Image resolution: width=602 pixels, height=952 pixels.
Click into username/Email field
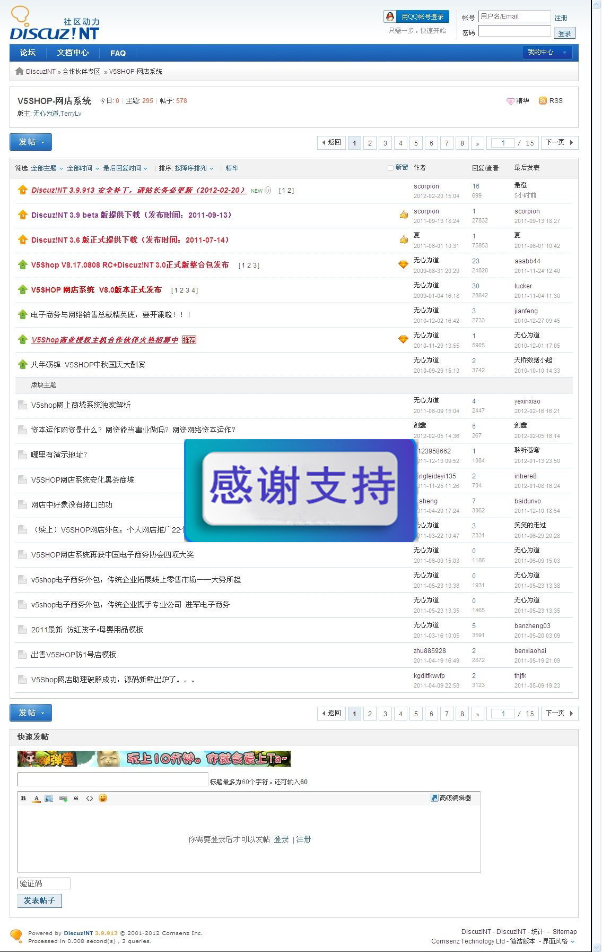[x=514, y=16]
